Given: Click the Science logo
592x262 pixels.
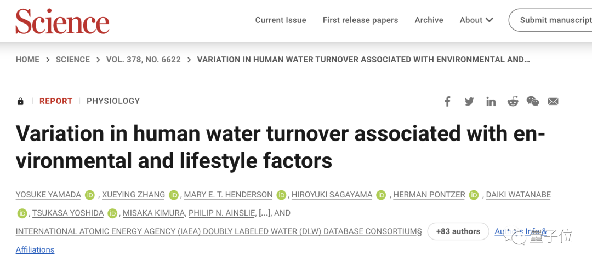Looking at the screenshot, I should point(62,21).
